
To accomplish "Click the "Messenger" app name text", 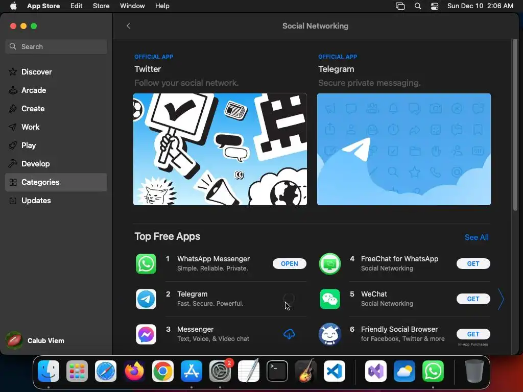I will [x=195, y=329].
